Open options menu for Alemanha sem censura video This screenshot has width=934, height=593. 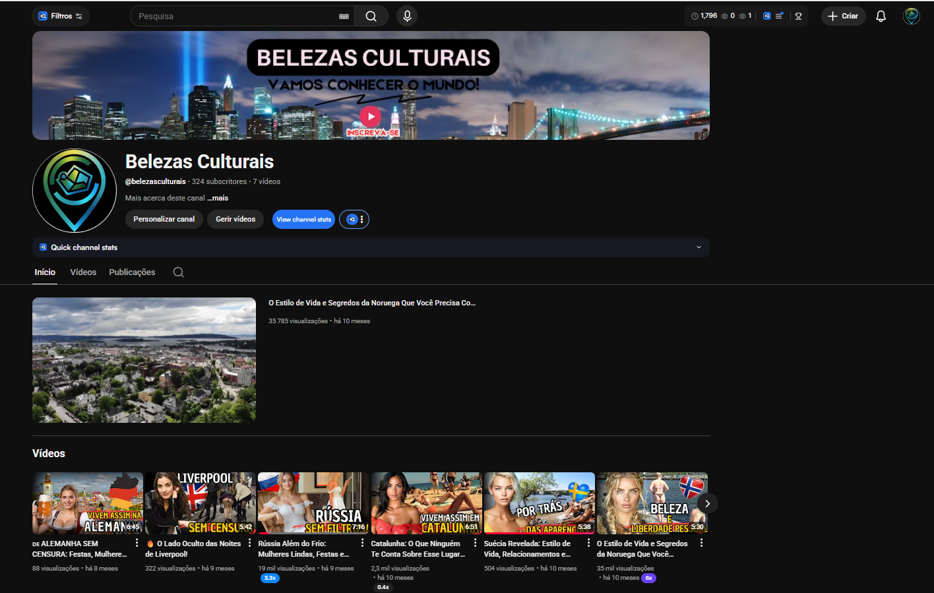pos(137,543)
